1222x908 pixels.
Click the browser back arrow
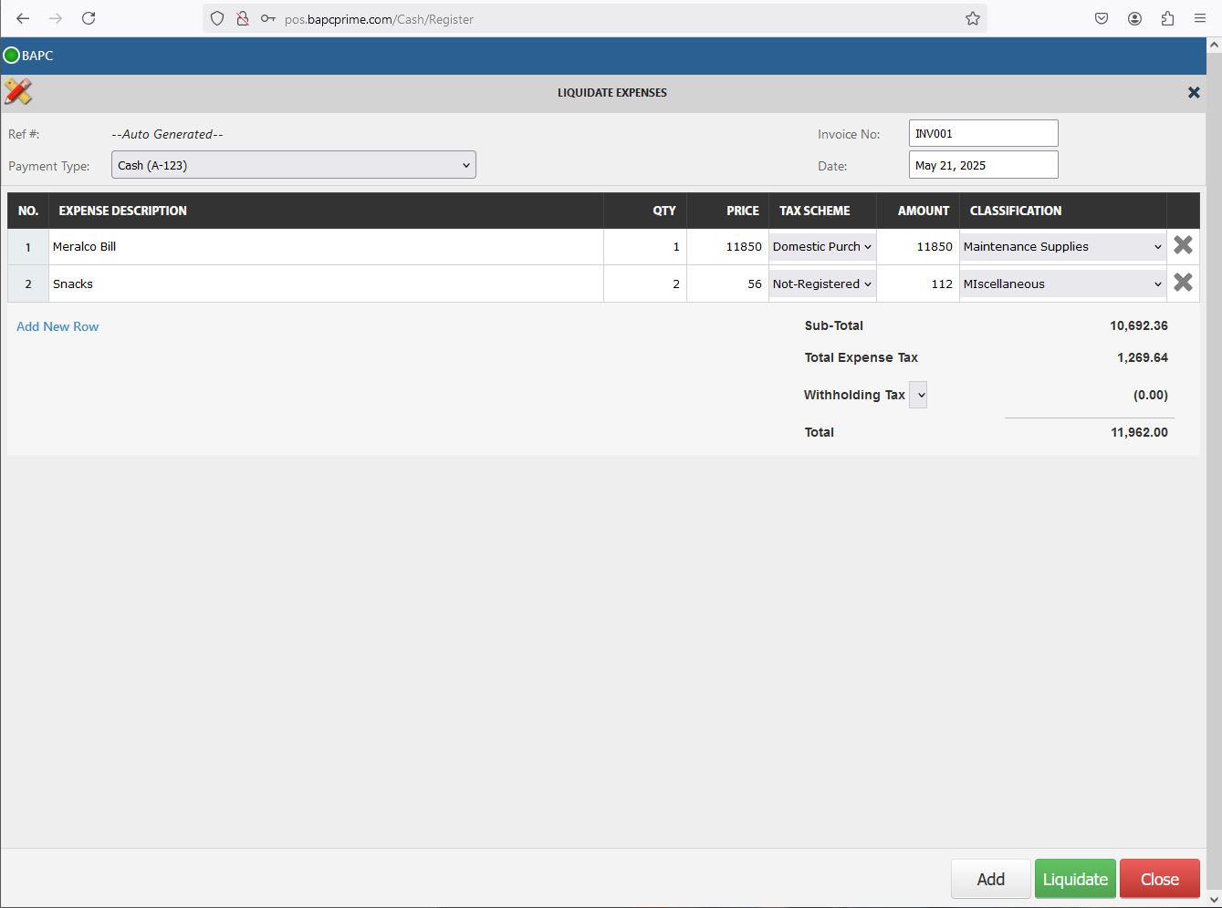click(23, 18)
